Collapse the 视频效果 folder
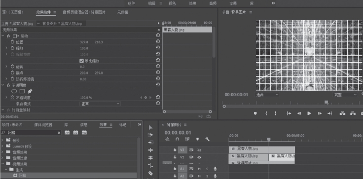 (2, 164)
